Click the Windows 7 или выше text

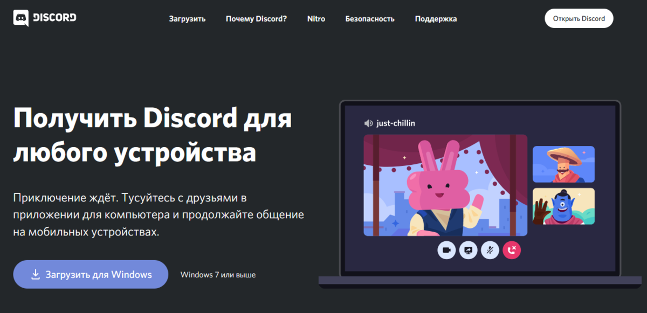coord(218,275)
